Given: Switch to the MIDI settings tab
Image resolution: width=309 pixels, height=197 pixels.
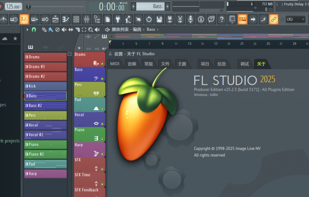Looking at the screenshot, I should 115,64.
